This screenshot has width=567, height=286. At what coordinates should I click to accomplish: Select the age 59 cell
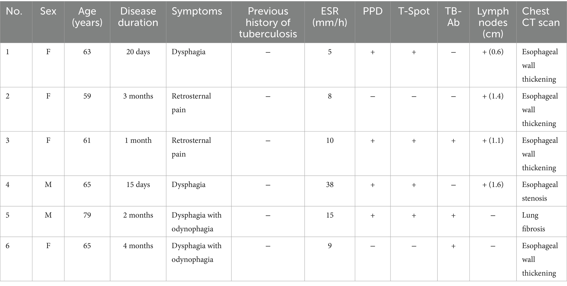click(x=87, y=96)
